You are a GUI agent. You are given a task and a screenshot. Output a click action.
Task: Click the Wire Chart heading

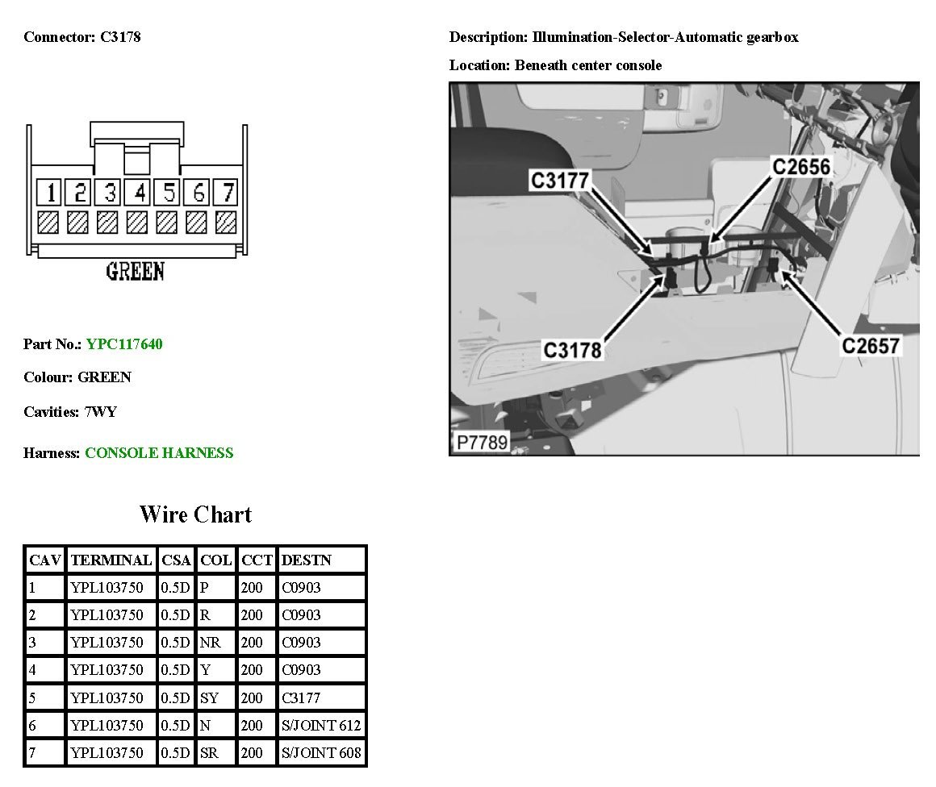click(x=195, y=514)
